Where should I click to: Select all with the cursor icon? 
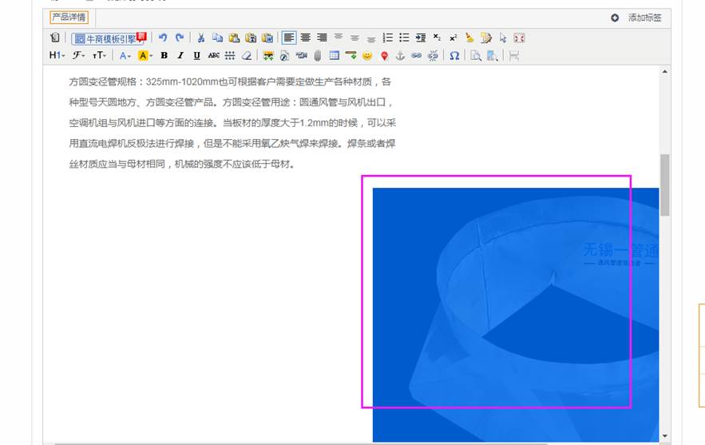503,38
